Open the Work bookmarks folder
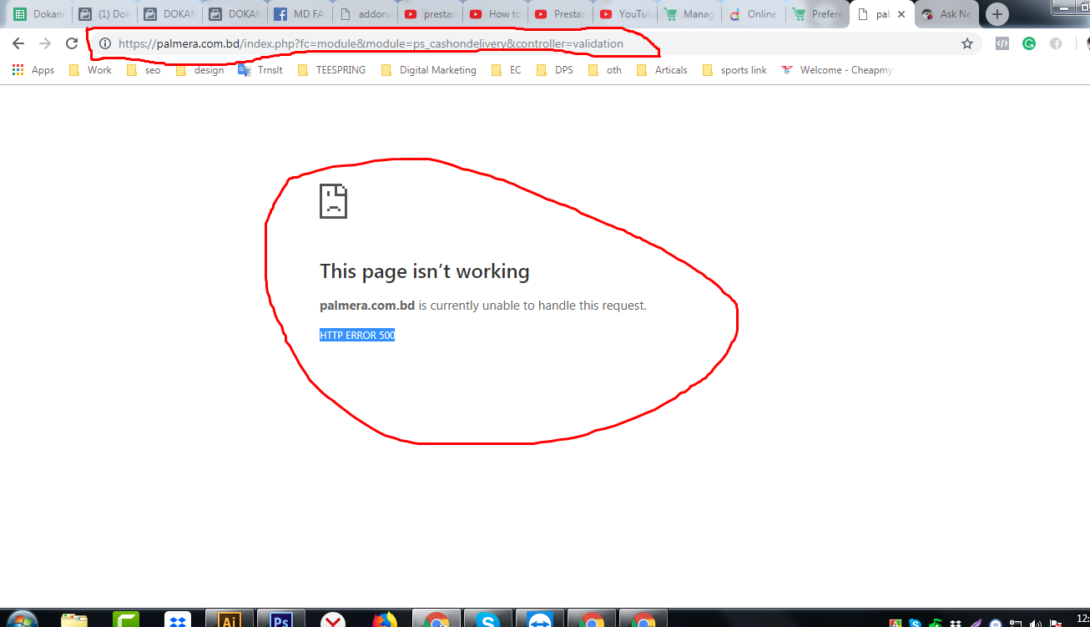Image resolution: width=1090 pixels, height=627 pixels. tap(90, 70)
